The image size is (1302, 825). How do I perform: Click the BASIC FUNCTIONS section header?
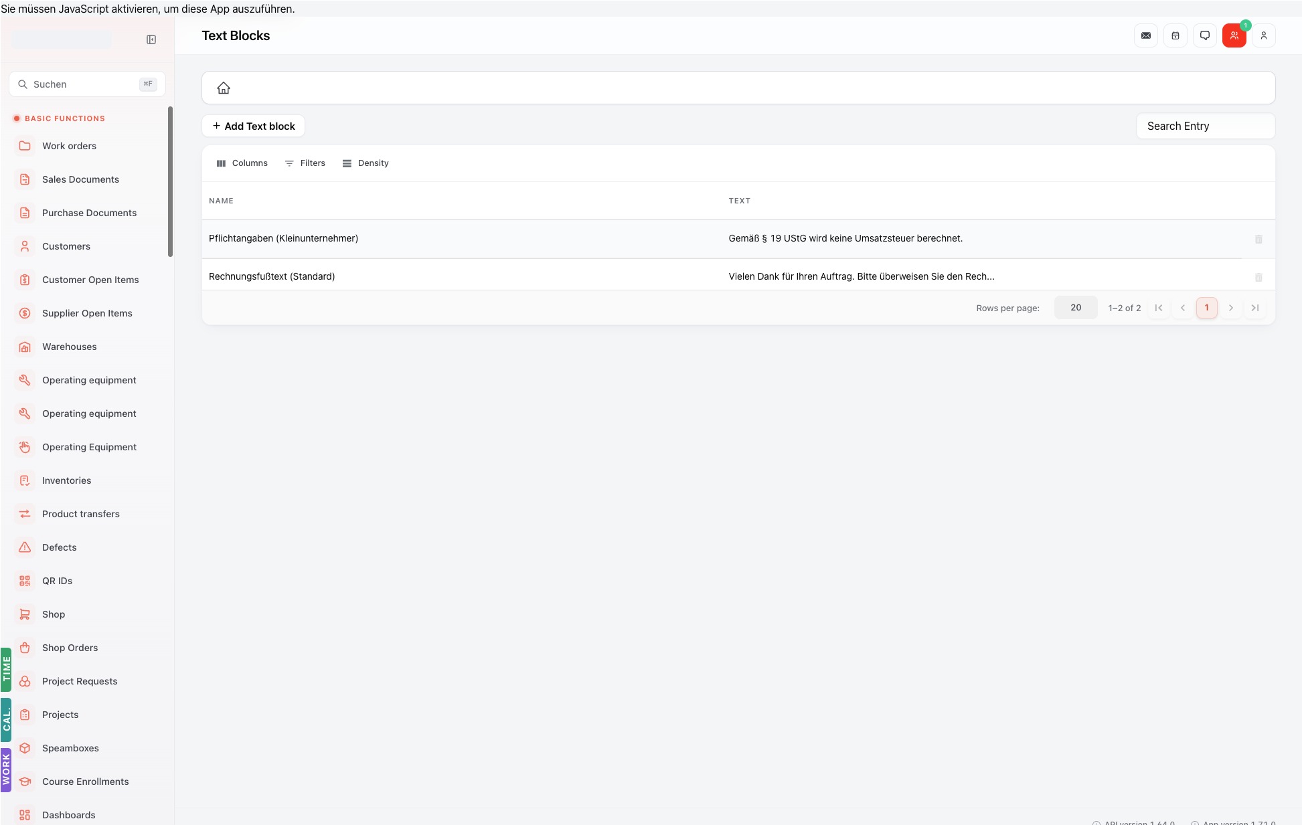point(65,118)
